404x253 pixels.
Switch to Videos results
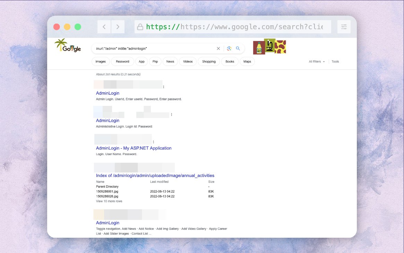point(188,62)
